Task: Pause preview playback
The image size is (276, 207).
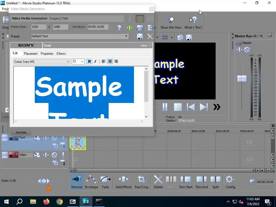Action: click(165, 107)
